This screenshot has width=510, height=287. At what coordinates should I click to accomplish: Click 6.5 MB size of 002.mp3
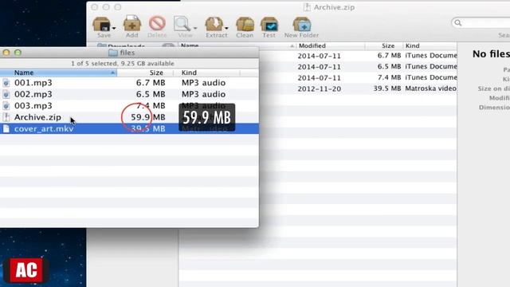pos(151,94)
